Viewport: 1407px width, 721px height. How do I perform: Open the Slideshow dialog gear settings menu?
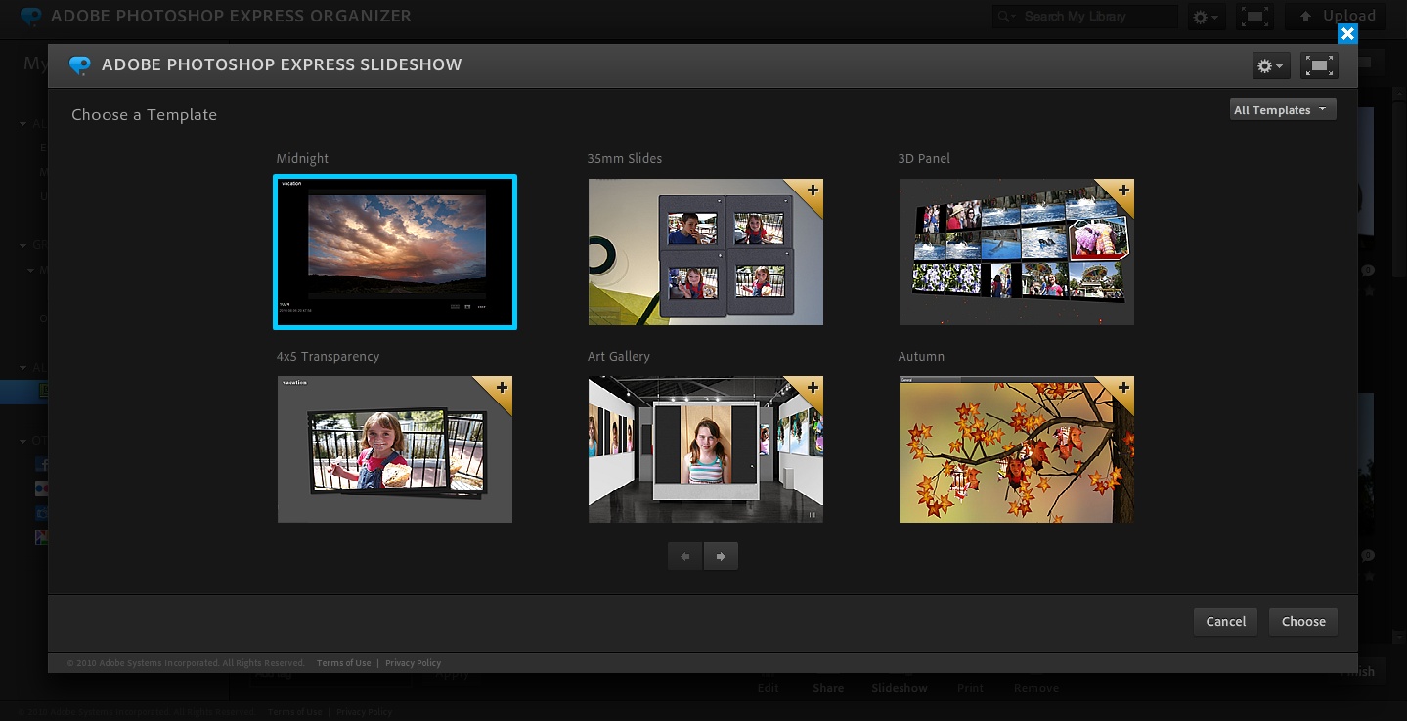(x=1271, y=65)
